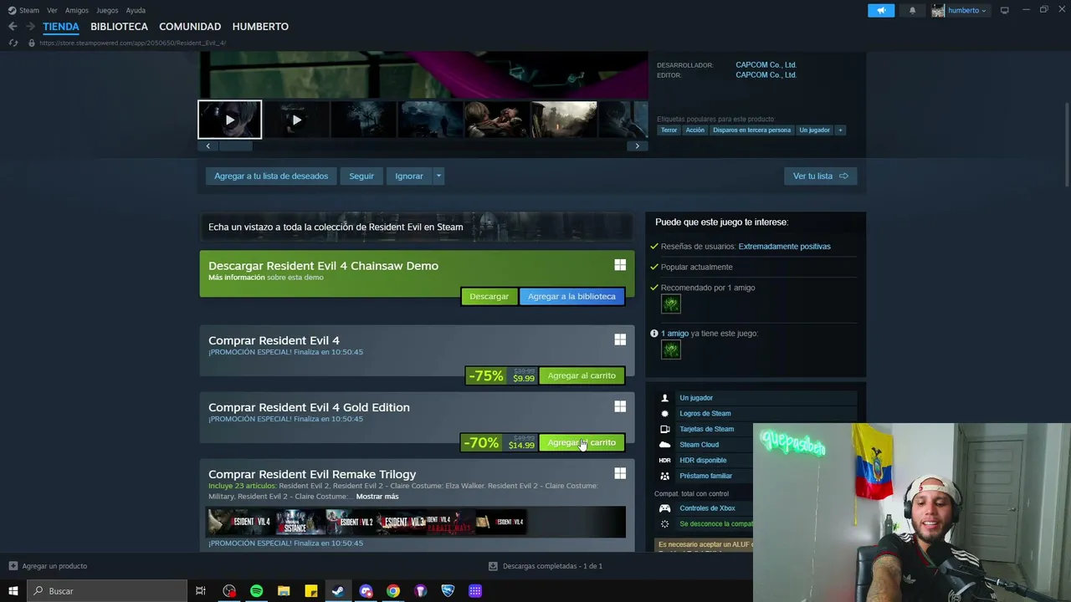Click the Windows icon on the Remake Trilogy row
Image resolution: width=1071 pixels, height=602 pixels.
(x=620, y=473)
